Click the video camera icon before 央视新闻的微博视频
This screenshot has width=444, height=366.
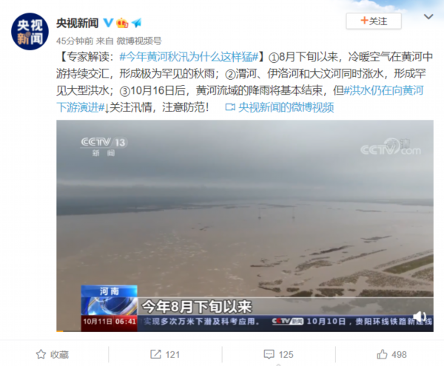pos(230,107)
